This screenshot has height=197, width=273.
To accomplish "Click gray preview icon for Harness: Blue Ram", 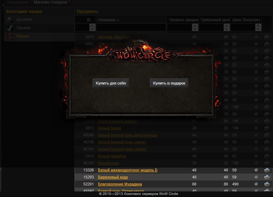I will pos(256,37).
